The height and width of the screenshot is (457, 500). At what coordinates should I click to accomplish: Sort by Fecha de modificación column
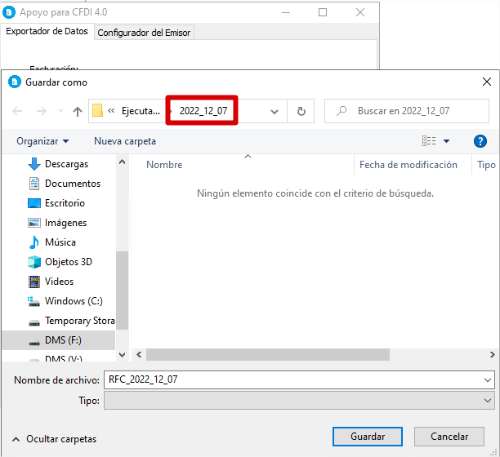pos(408,165)
